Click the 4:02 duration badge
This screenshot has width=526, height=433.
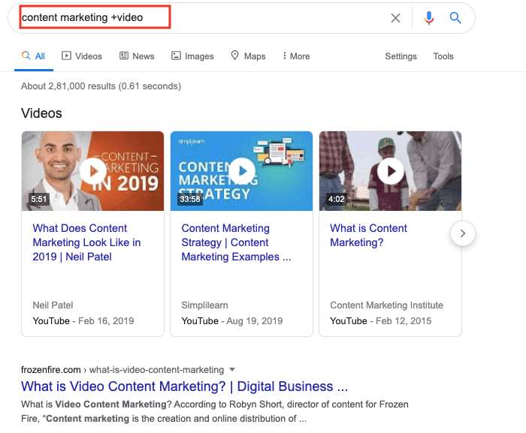337,199
